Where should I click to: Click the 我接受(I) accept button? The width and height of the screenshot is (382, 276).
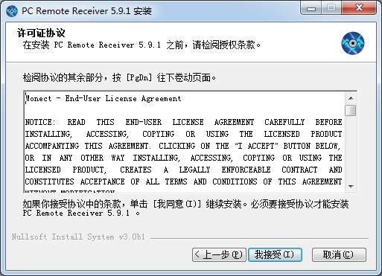point(275,254)
